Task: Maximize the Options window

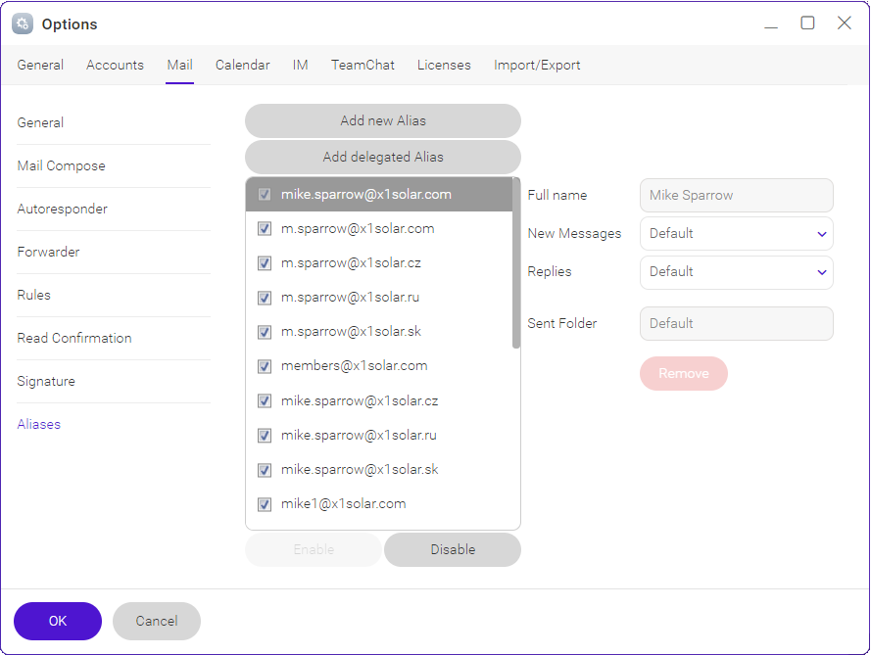Action: [x=807, y=23]
